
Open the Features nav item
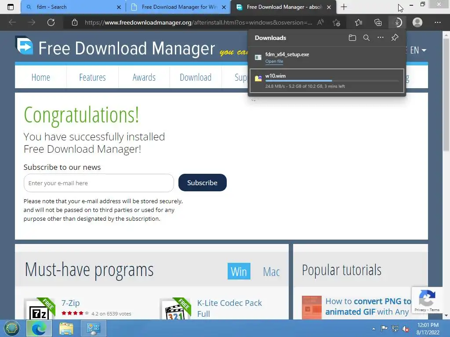pos(92,77)
